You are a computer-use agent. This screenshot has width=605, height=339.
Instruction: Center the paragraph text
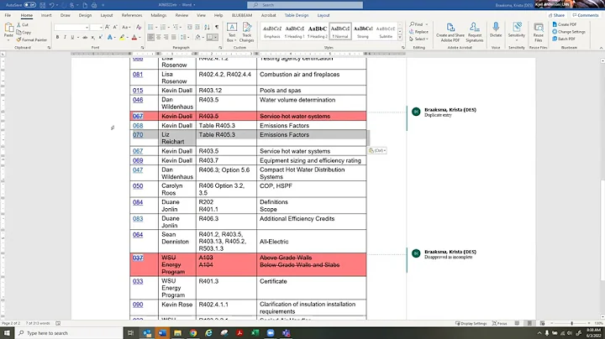[158, 37]
